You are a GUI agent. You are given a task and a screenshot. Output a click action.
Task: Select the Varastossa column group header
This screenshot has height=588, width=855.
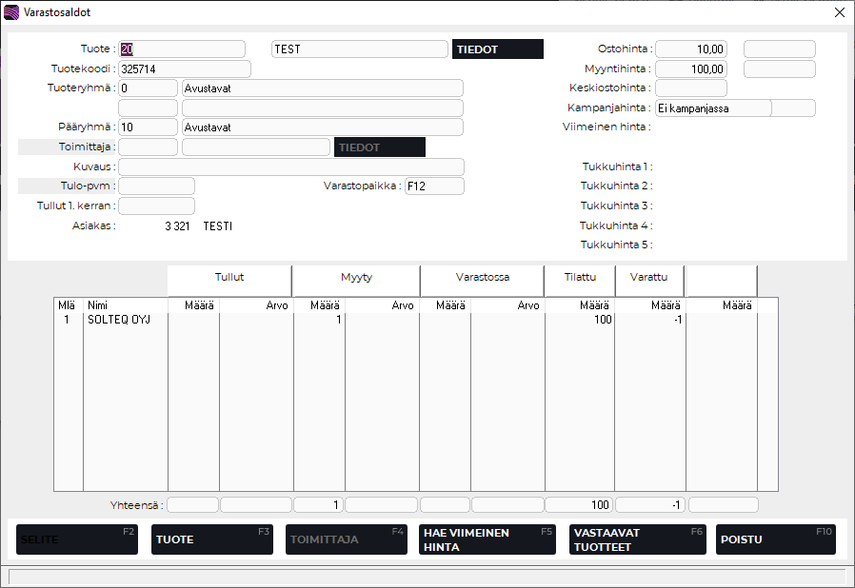(x=482, y=278)
